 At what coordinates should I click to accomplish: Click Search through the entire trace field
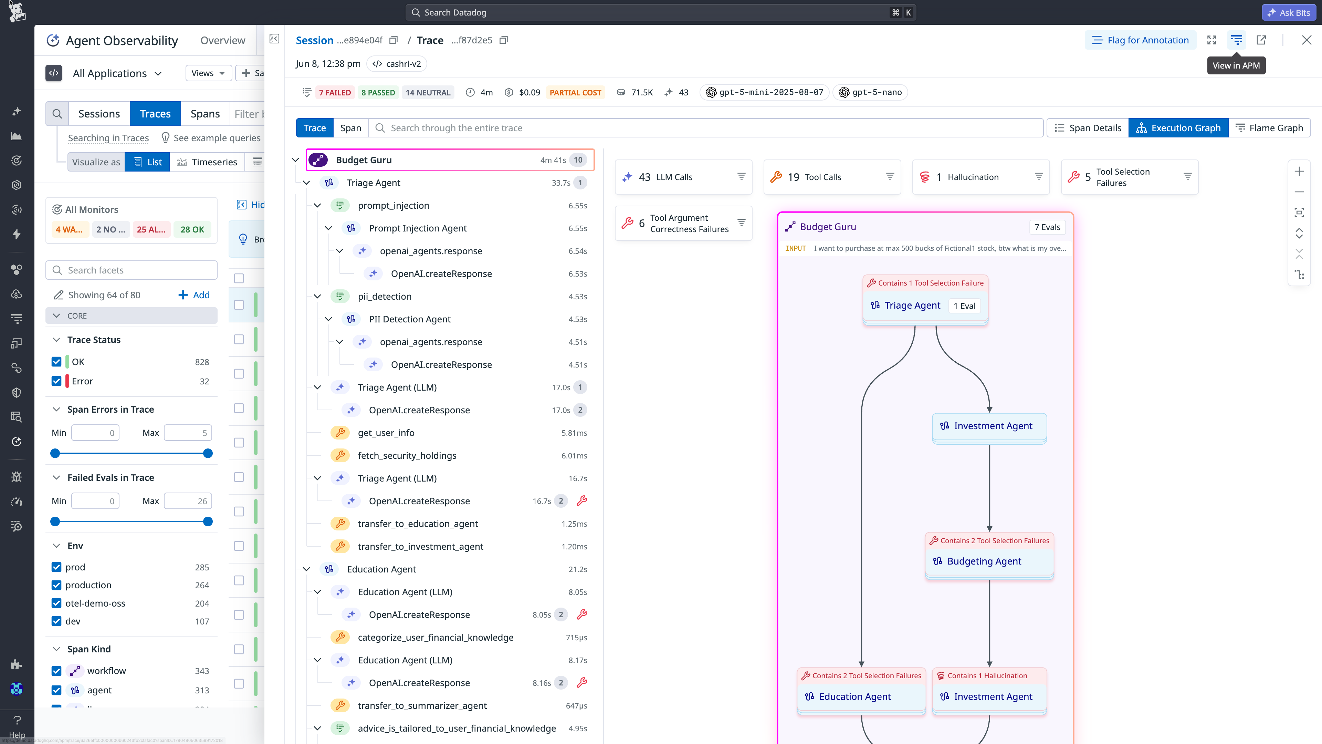706,128
